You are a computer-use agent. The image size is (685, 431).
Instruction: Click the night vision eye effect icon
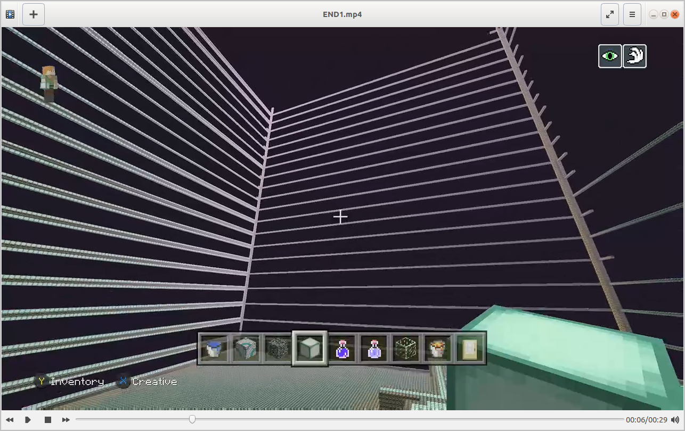610,56
